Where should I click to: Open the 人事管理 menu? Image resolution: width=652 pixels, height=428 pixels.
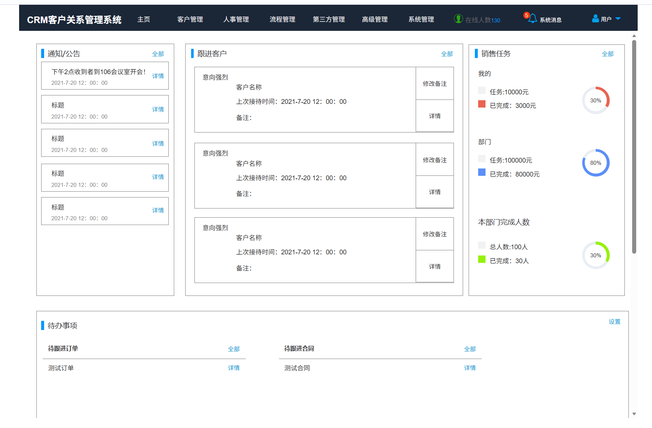pos(236,19)
